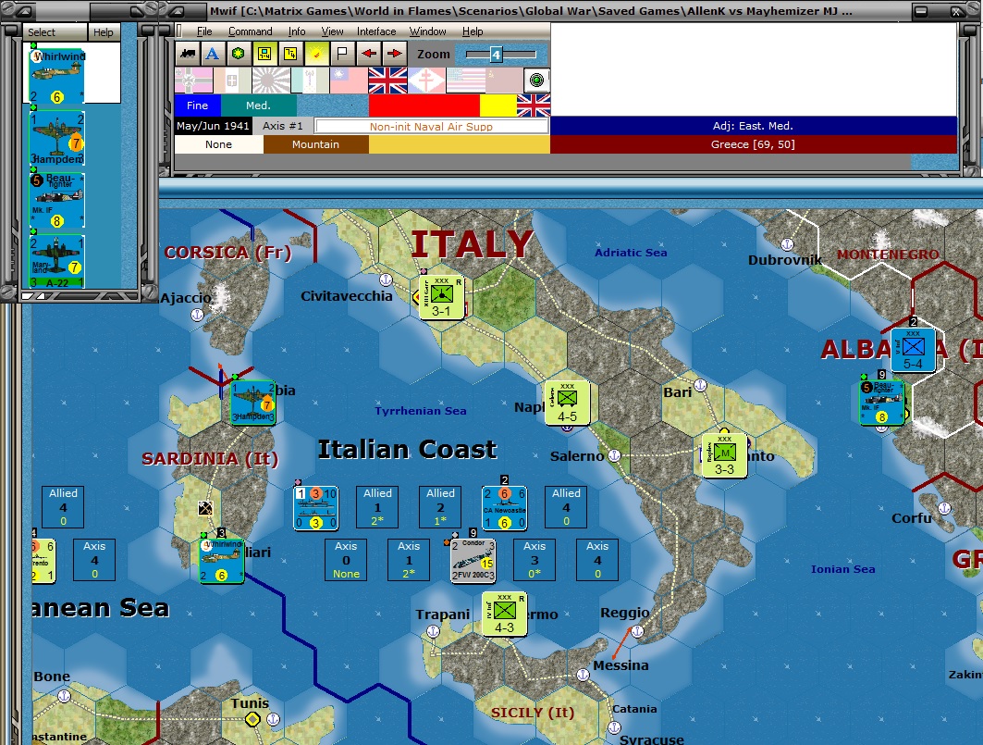This screenshot has height=745, width=983.
Task: Click the red color bar in status area
Action: point(424,106)
